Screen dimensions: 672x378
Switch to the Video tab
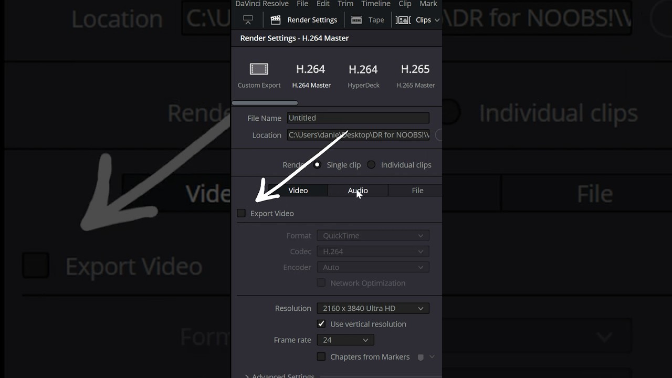point(298,191)
